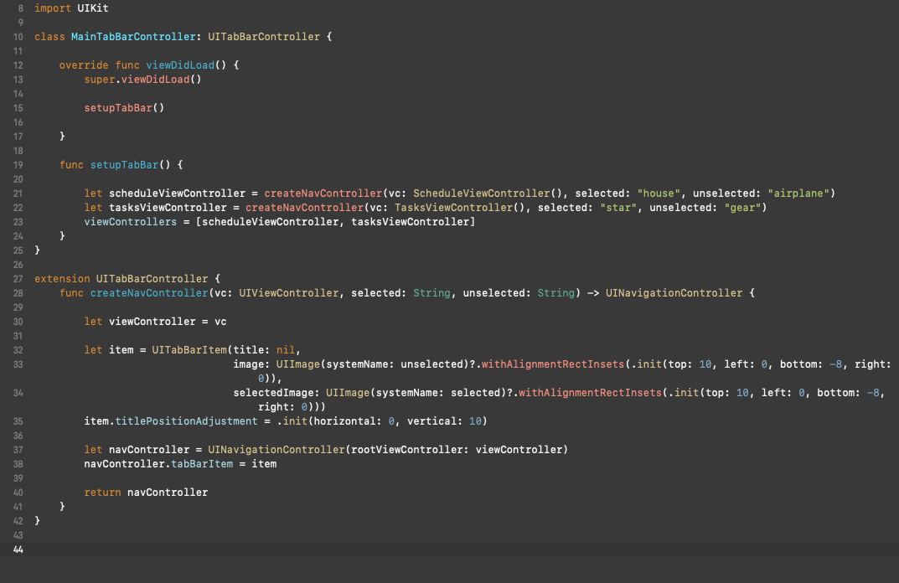Click the "star" string literal
This screenshot has width=899, height=583.
coord(618,208)
